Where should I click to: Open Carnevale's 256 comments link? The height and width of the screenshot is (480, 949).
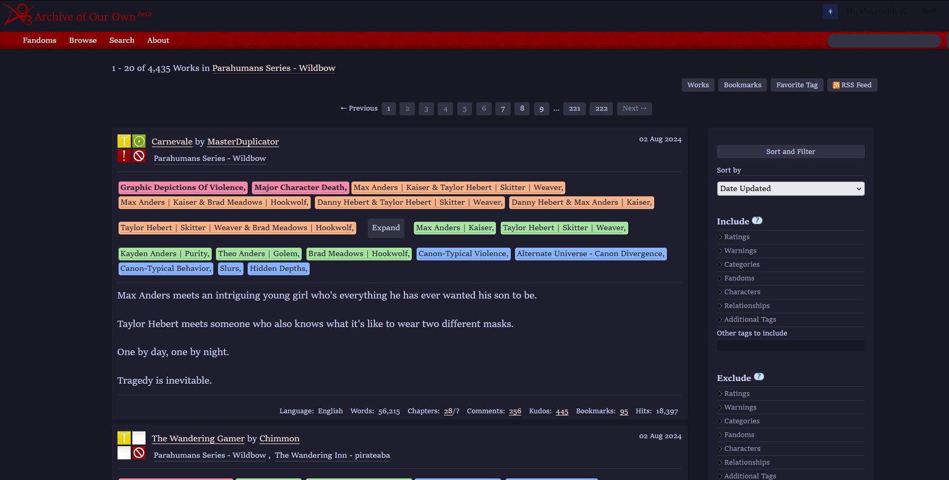click(515, 411)
